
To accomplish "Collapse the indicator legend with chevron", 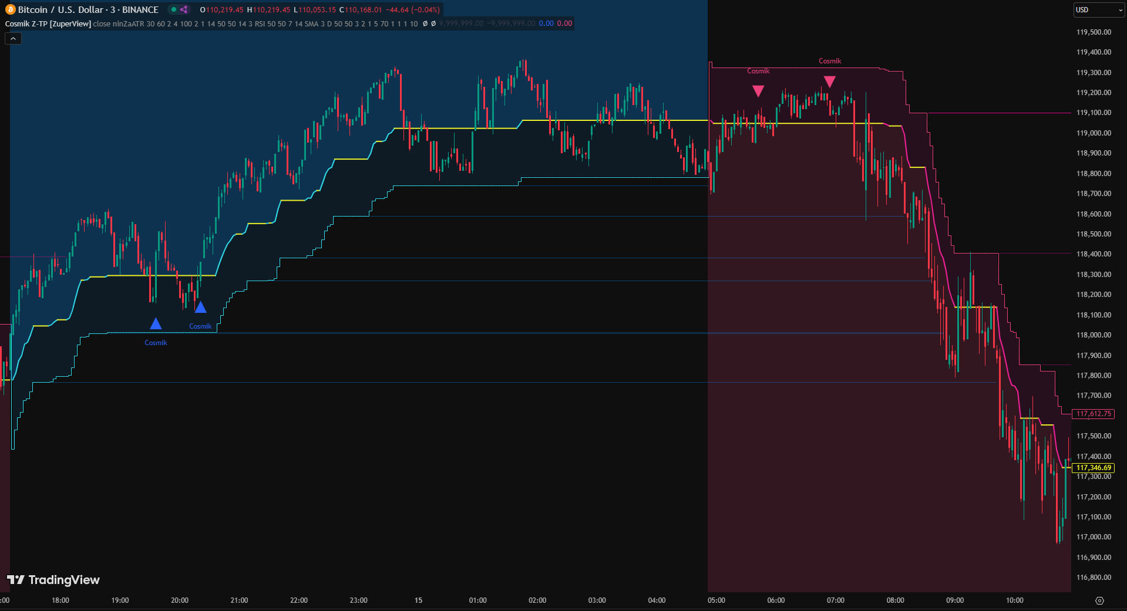I will (13, 39).
